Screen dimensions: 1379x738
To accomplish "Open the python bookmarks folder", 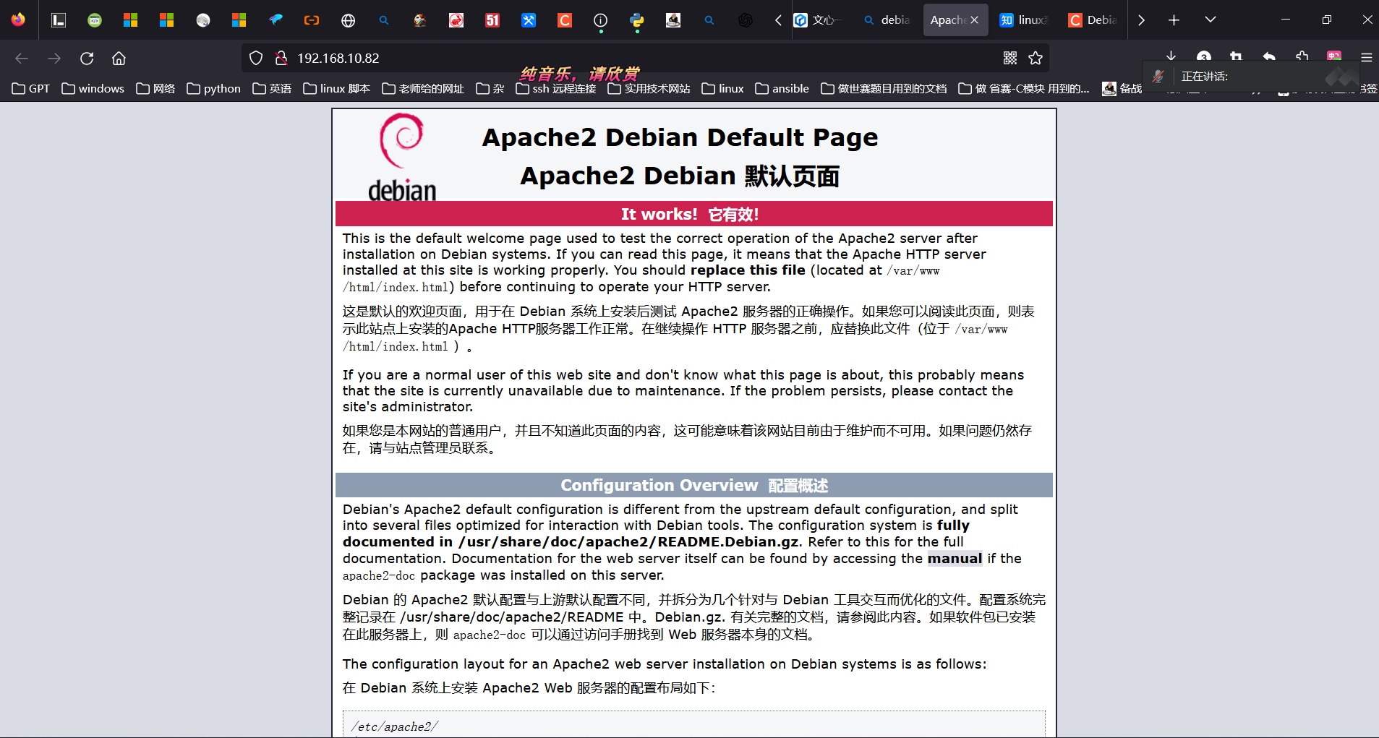I will tap(213, 88).
